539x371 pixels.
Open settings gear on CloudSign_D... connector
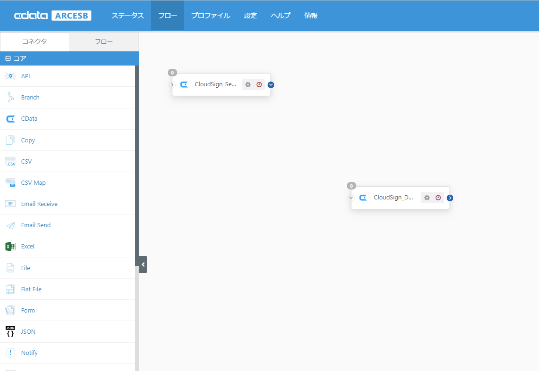click(x=427, y=198)
